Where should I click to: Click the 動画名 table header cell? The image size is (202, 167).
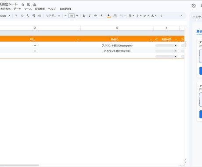click(x=115, y=40)
